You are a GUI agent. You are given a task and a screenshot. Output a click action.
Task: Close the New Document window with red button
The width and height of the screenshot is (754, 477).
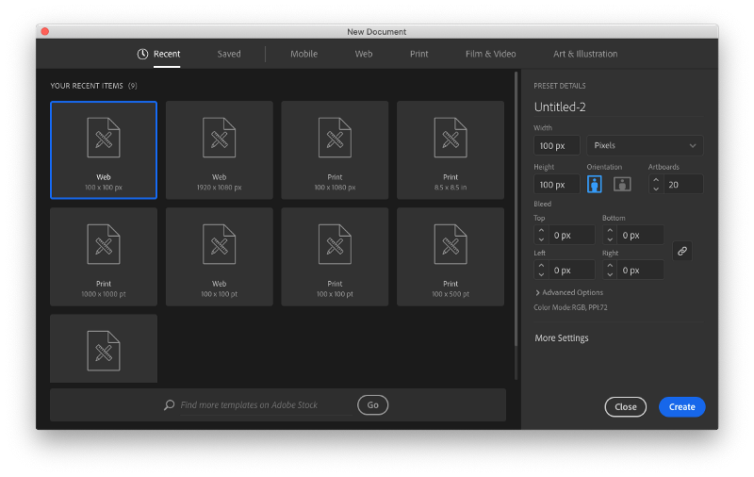pos(45,31)
